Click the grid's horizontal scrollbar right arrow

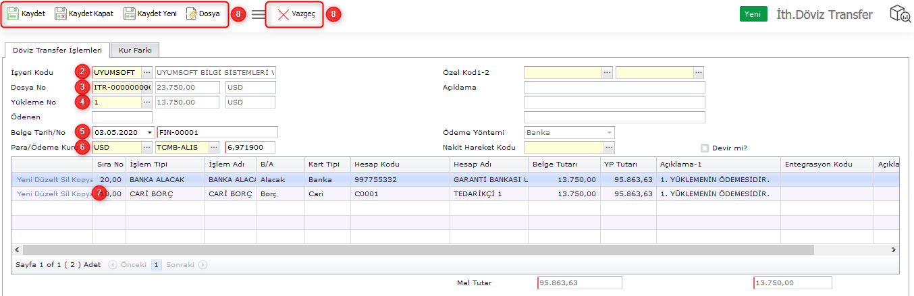click(894, 249)
